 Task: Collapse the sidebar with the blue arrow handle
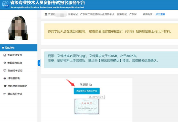click(x=39, y=63)
